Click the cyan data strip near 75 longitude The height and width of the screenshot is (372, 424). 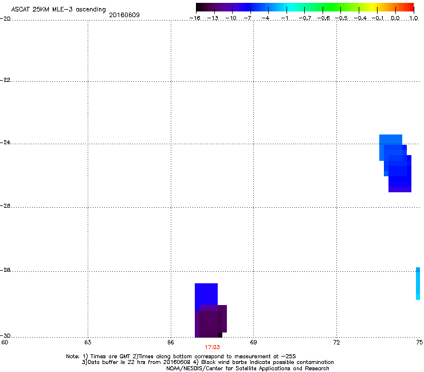tap(418, 283)
